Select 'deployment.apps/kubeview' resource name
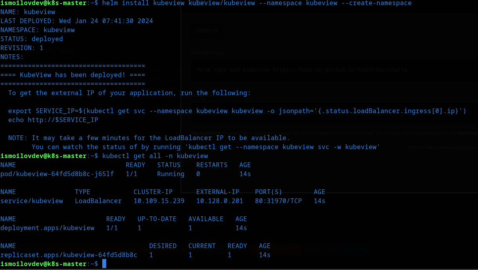 pyautogui.click(x=47, y=228)
